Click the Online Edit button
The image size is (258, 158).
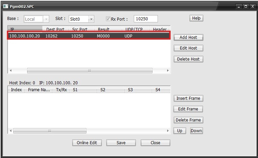(87, 143)
